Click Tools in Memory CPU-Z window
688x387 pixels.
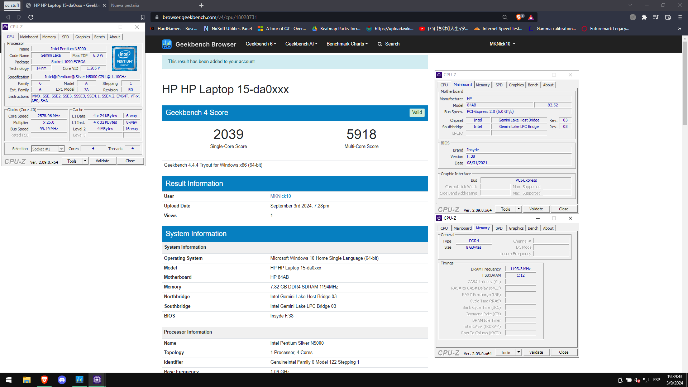tap(506, 352)
